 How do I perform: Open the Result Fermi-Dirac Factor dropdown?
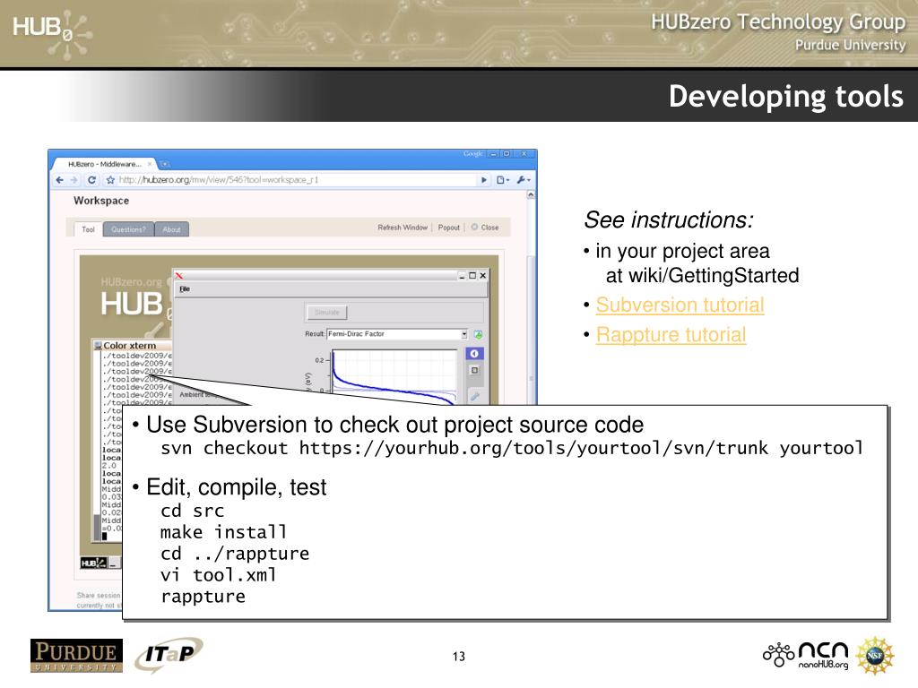(397, 334)
